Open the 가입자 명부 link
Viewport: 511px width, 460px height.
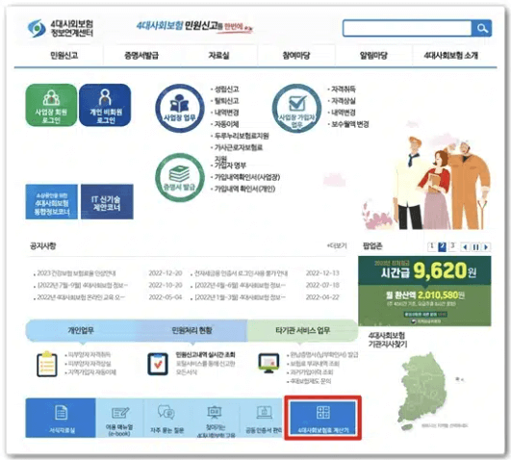coord(230,166)
